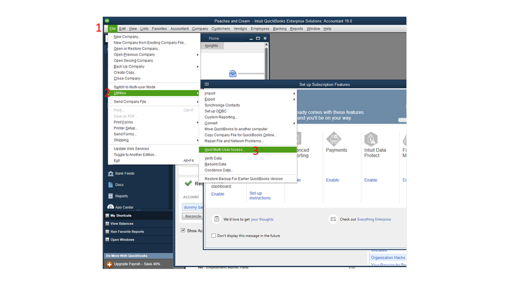Click the View Balances icon

pos(107,223)
